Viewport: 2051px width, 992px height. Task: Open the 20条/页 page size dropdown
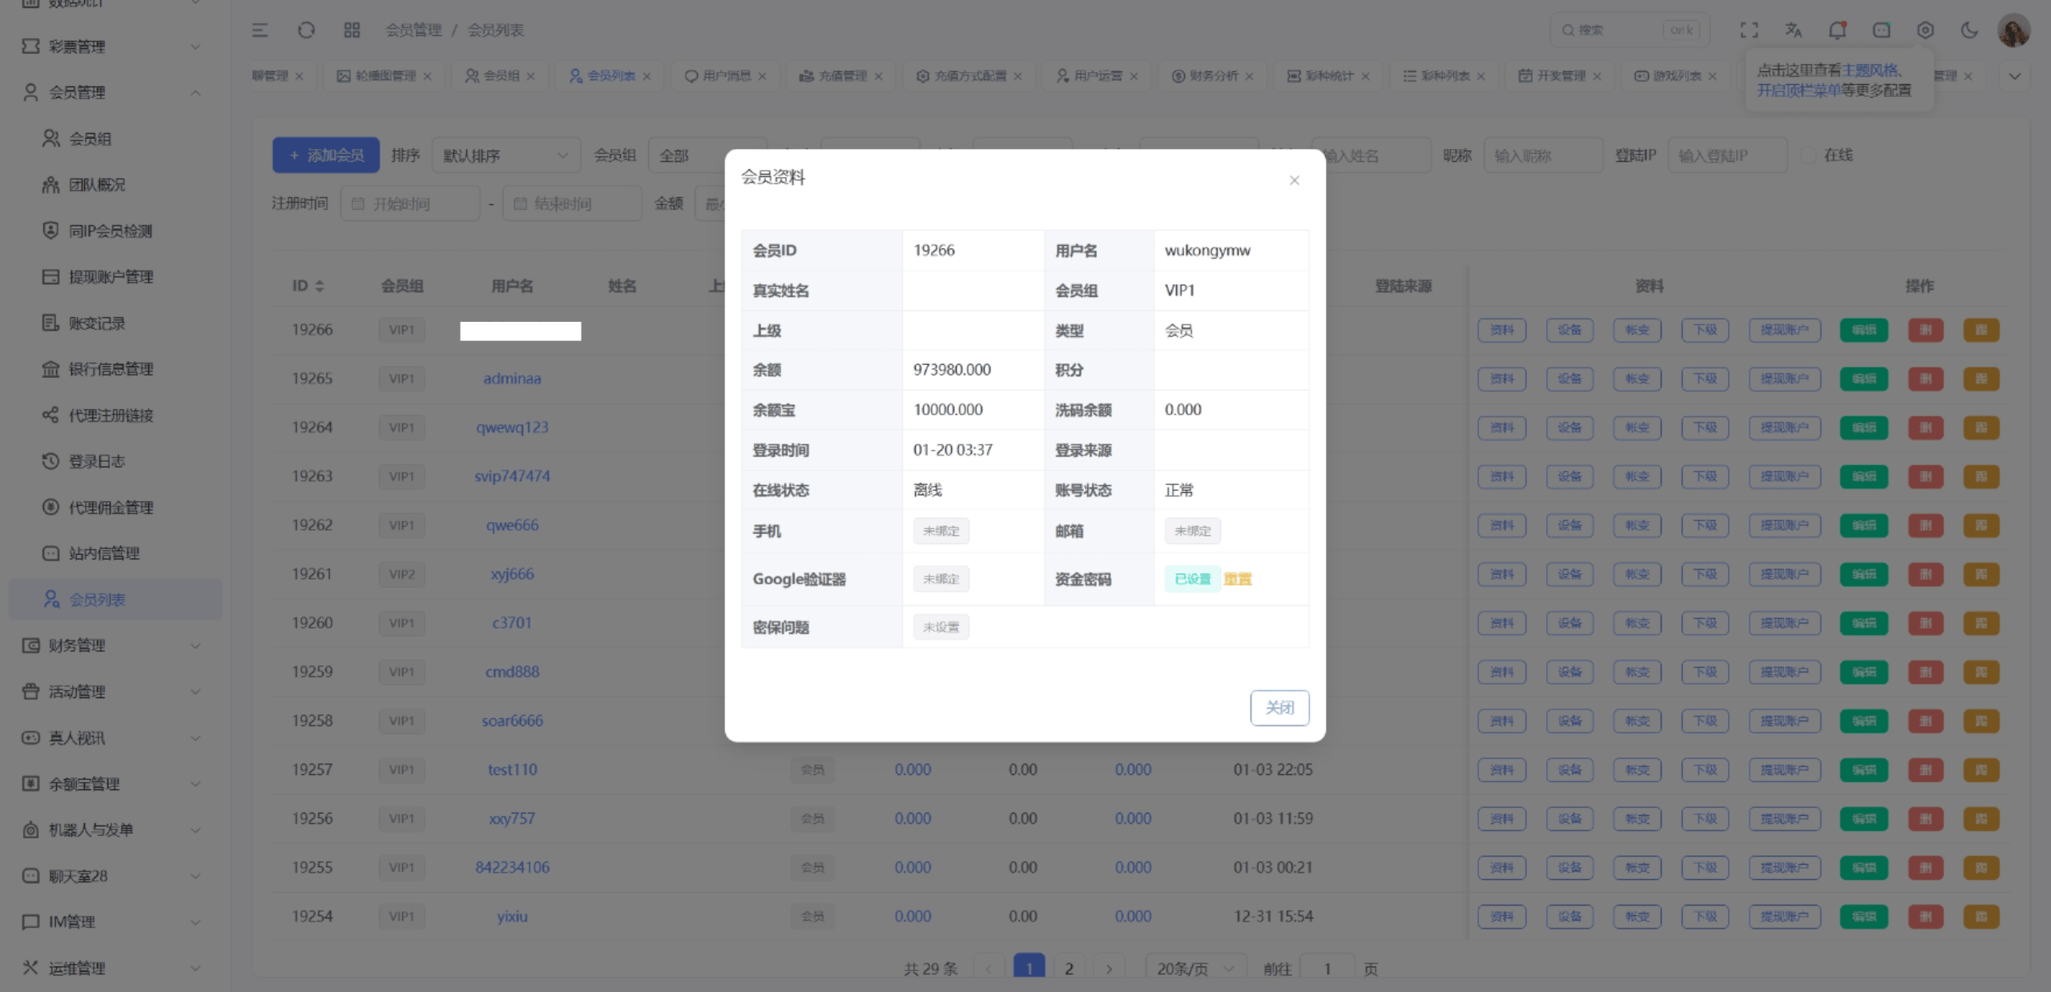(1195, 969)
